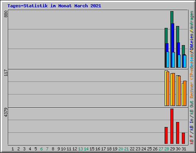The image size is (196, 153).
Task: Click day 15 on the x-axis
Action: tap(92, 149)
